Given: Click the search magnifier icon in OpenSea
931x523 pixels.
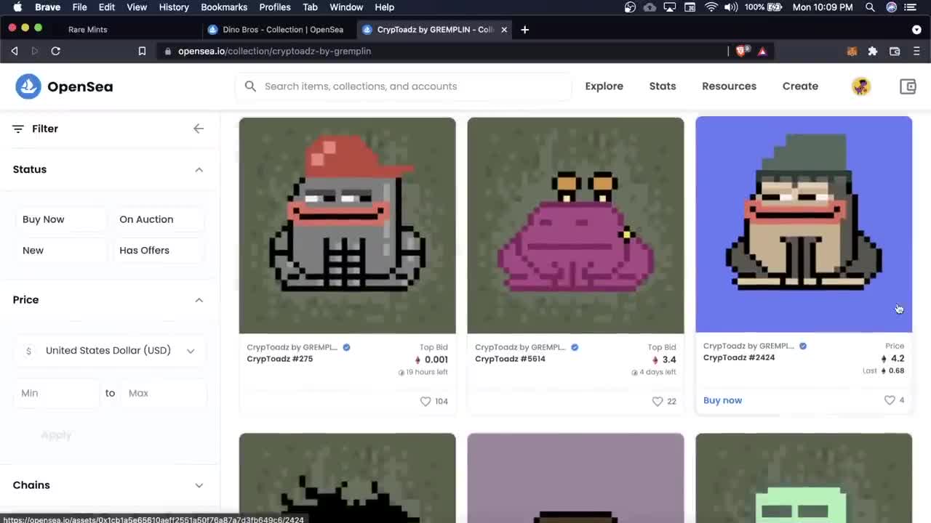Looking at the screenshot, I should pos(250,86).
